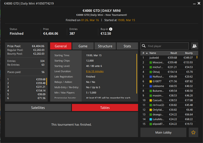
Task: Sort the list by Bounty column
Action: [x=189, y=53]
